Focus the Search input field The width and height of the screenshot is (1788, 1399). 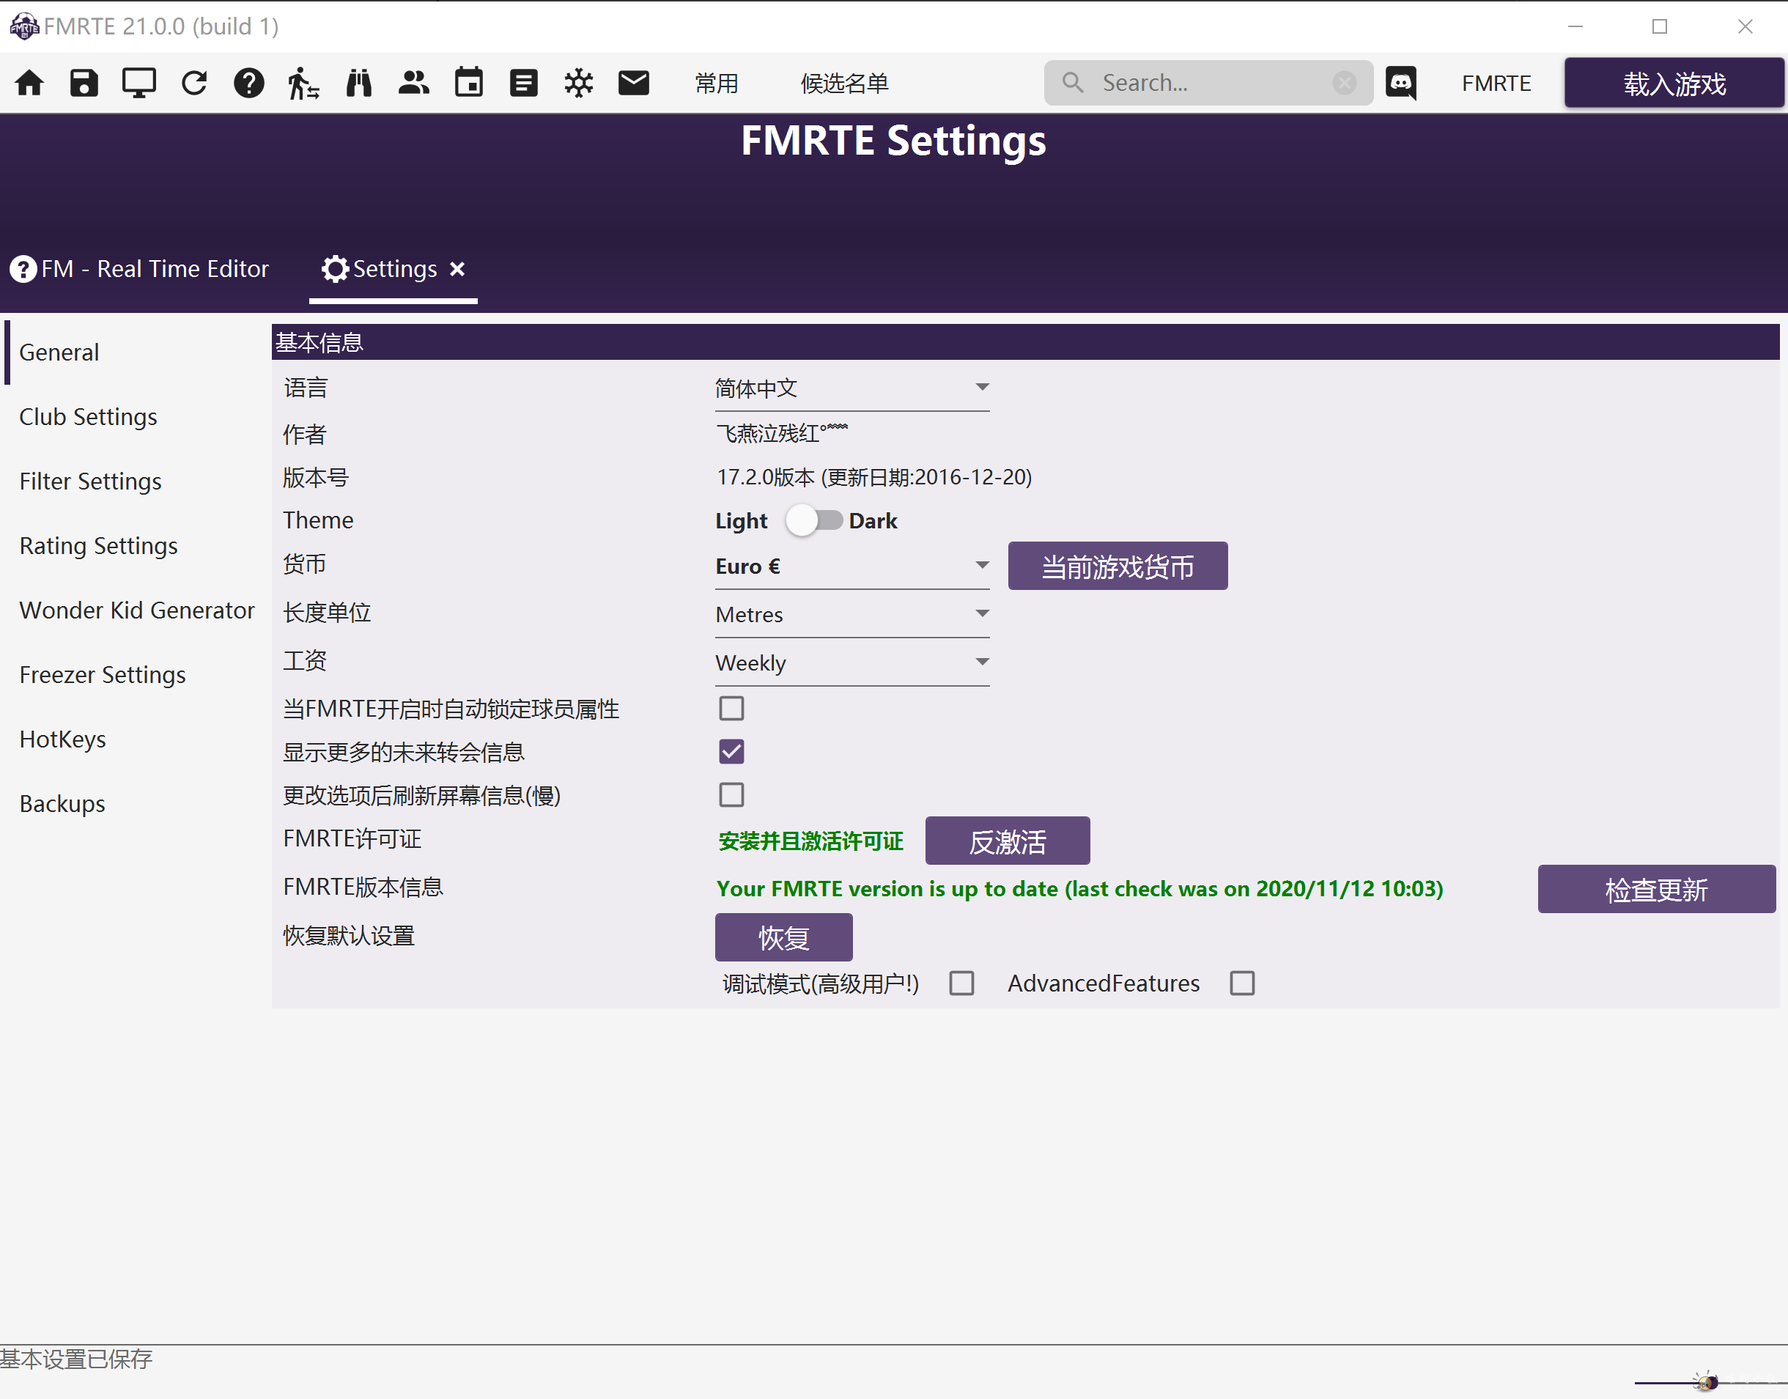[1208, 83]
